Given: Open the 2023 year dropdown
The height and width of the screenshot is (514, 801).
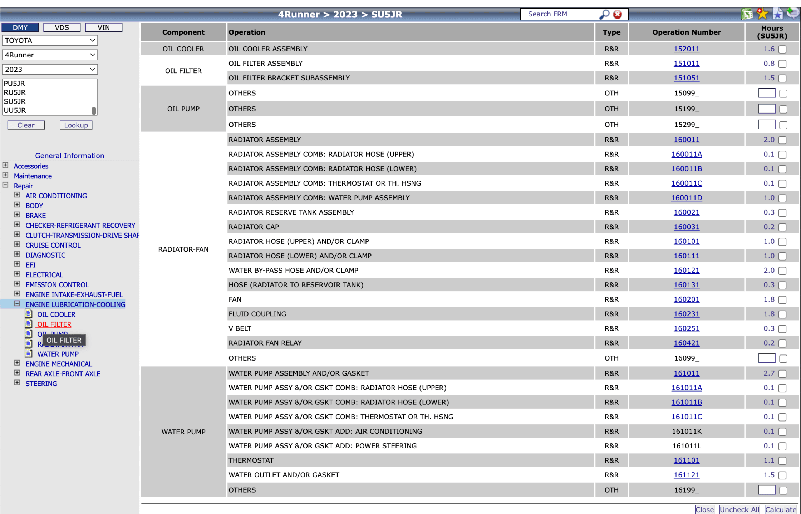Looking at the screenshot, I should click(50, 69).
